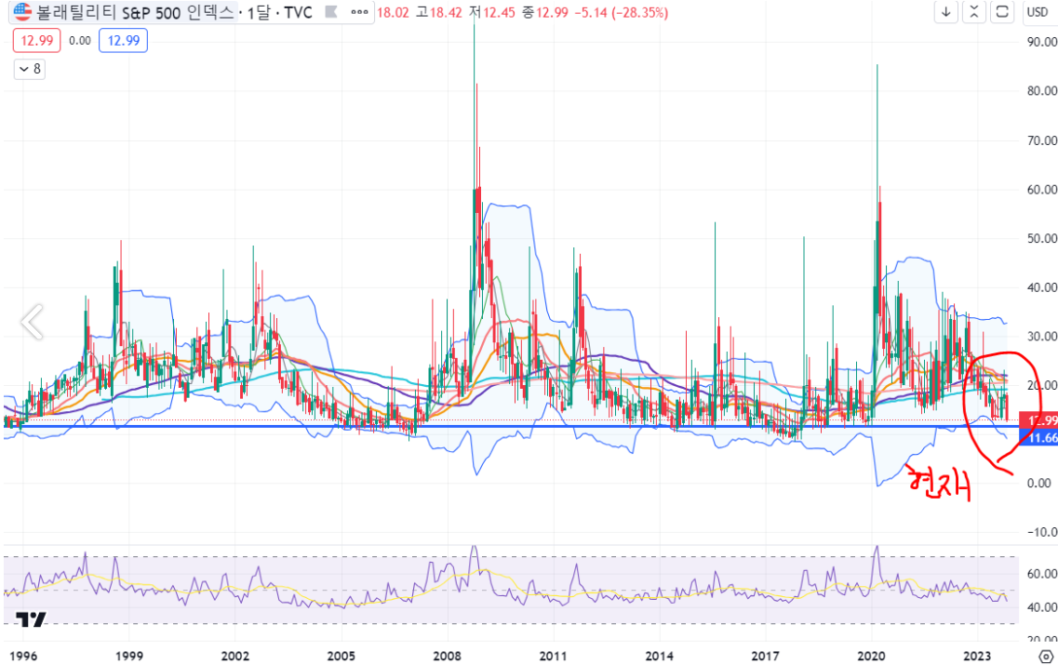The height and width of the screenshot is (665, 1058).
Task: Click the US flag symbol icon
Action: point(22,11)
